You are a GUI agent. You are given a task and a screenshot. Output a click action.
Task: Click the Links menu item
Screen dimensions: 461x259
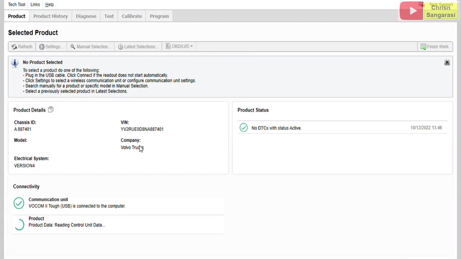click(35, 4)
